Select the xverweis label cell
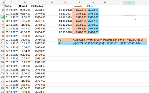 (x=79, y=6)
